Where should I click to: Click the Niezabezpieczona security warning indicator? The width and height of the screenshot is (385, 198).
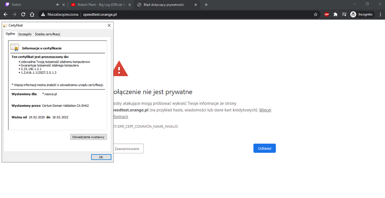tap(59, 14)
